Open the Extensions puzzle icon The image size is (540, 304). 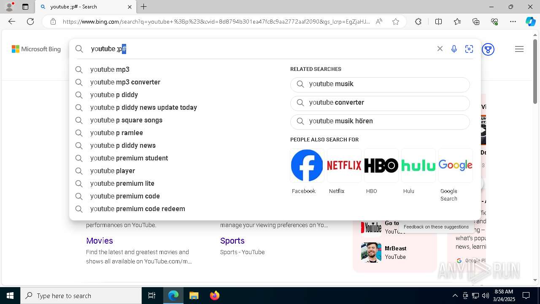click(418, 22)
